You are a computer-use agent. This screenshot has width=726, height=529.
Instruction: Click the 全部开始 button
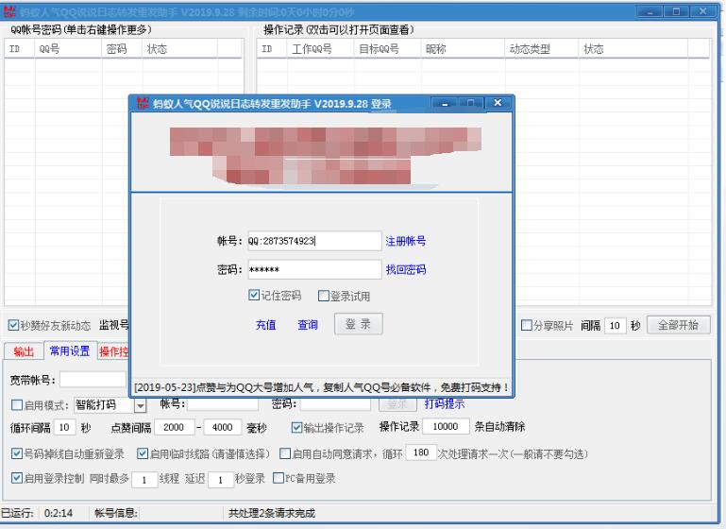[x=679, y=325]
